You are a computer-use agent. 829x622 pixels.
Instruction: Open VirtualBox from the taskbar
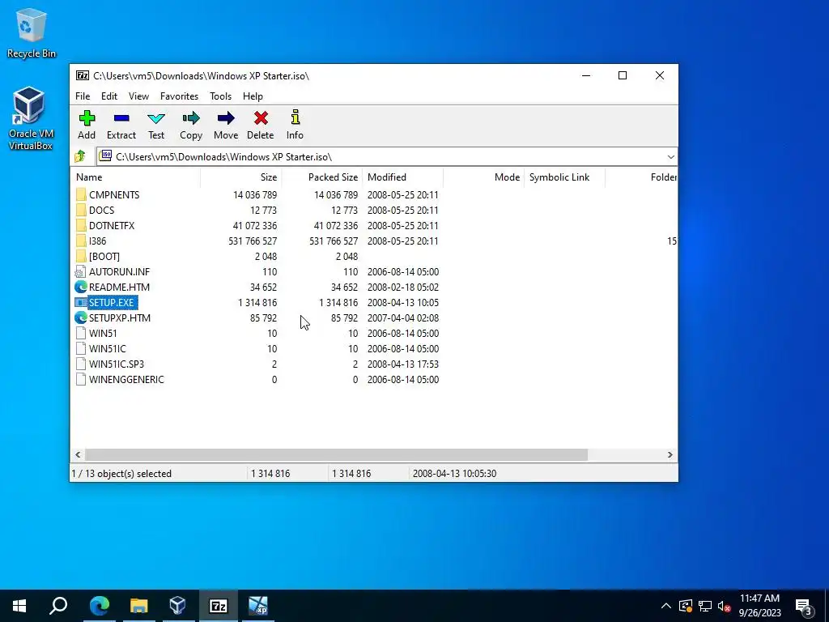pos(178,606)
